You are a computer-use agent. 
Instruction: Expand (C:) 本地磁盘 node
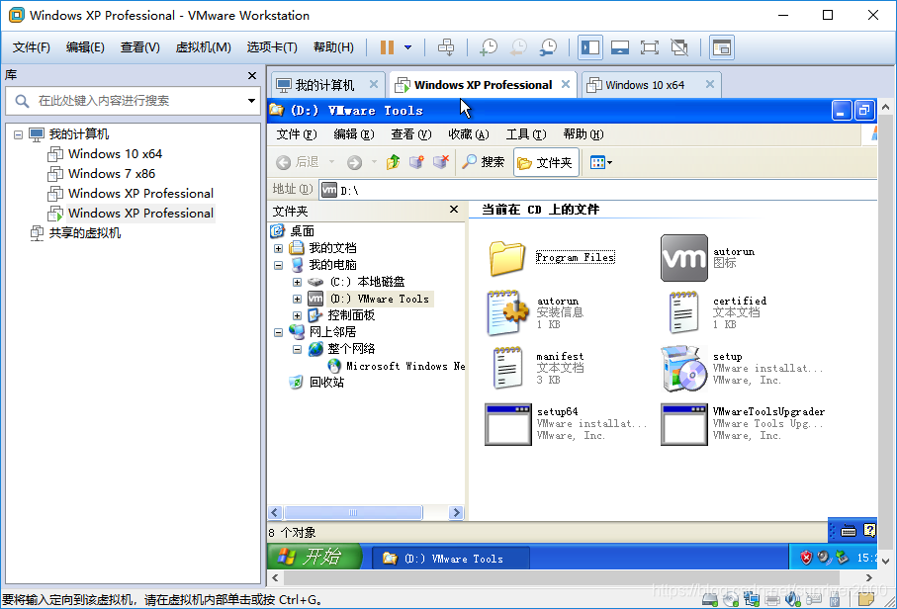pyautogui.click(x=297, y=282)
